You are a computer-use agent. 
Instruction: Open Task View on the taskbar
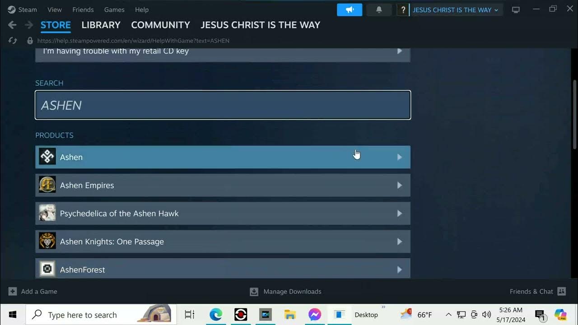click(x=190, y=315)
